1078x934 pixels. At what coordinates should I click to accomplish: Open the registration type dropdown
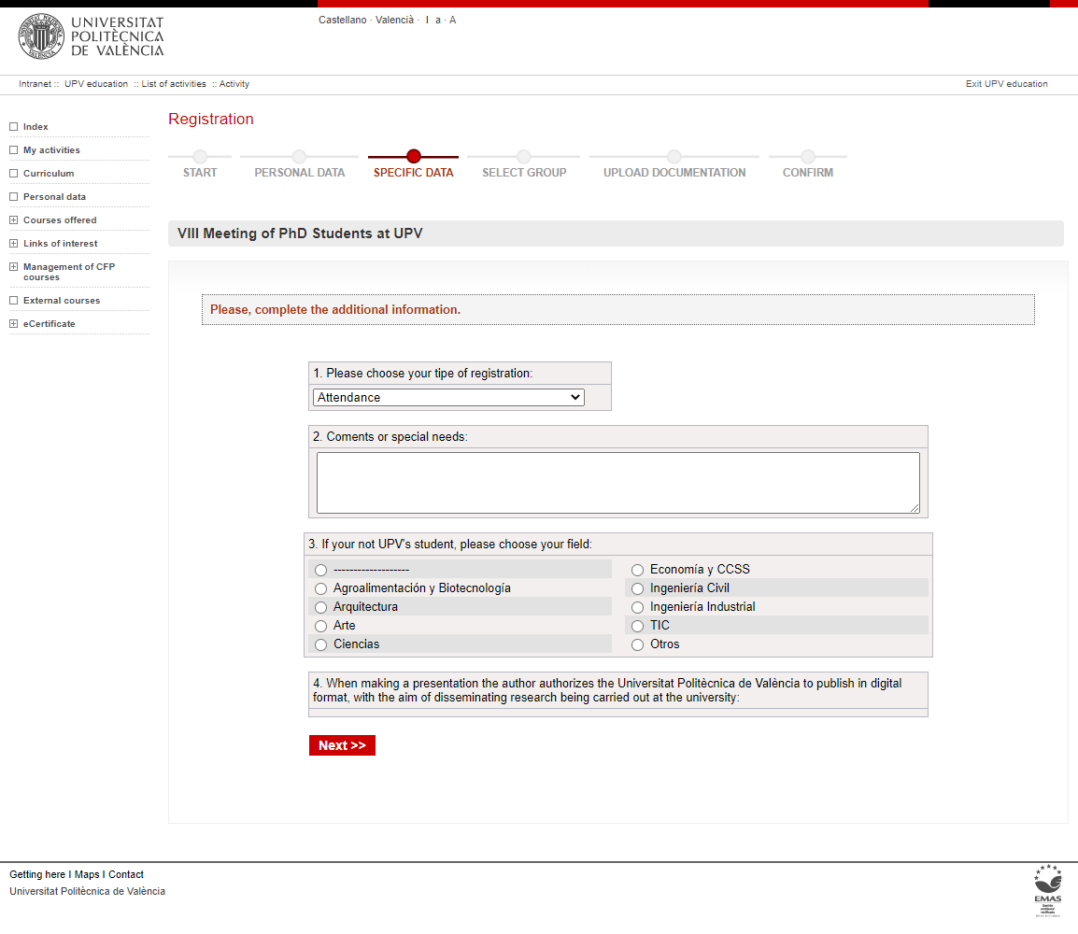448,398
